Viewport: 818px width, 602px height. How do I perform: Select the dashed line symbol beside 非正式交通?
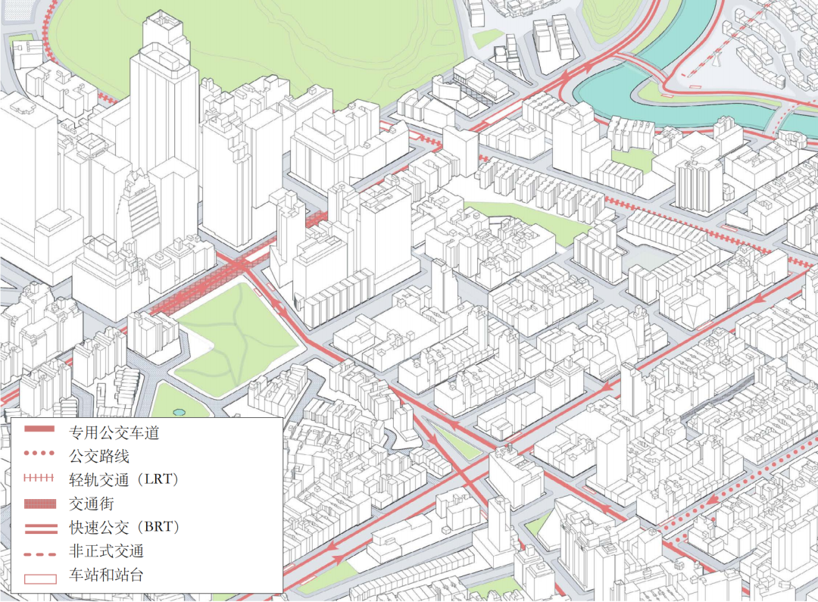[x=40, y=554]
